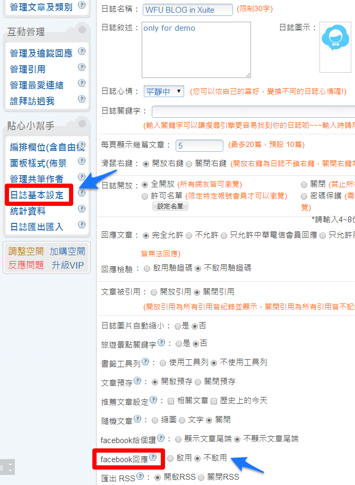355x485 pixels.
Task: Open 日誌基本設定 in sidebar
Action: pos(37,195)
